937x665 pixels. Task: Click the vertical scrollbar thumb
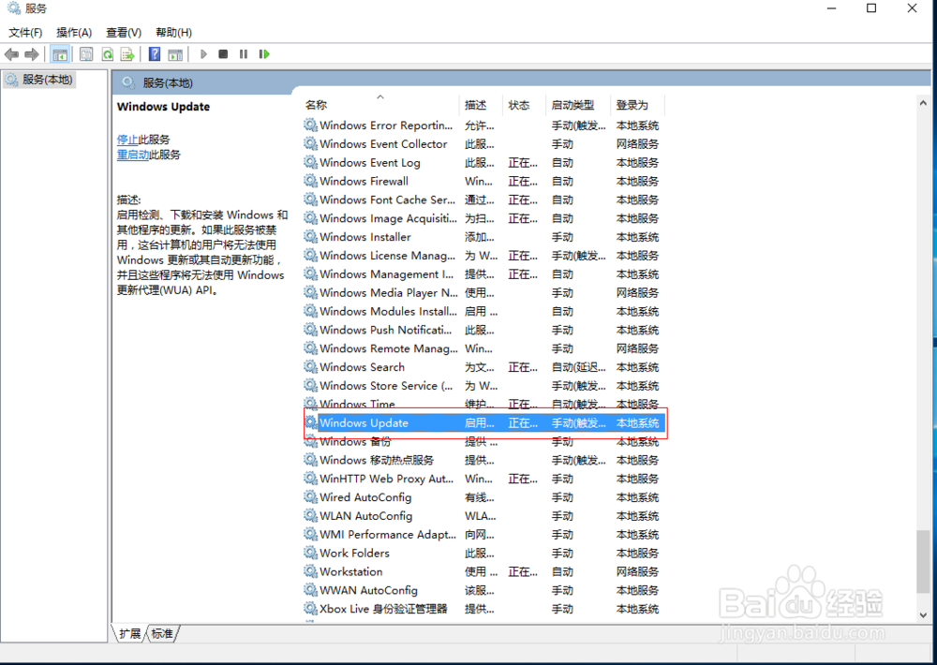923,562
